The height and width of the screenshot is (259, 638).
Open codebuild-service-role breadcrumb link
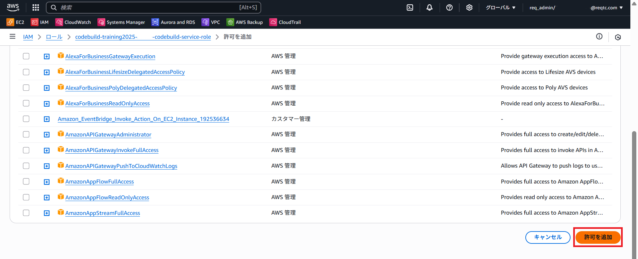[143, 37]
